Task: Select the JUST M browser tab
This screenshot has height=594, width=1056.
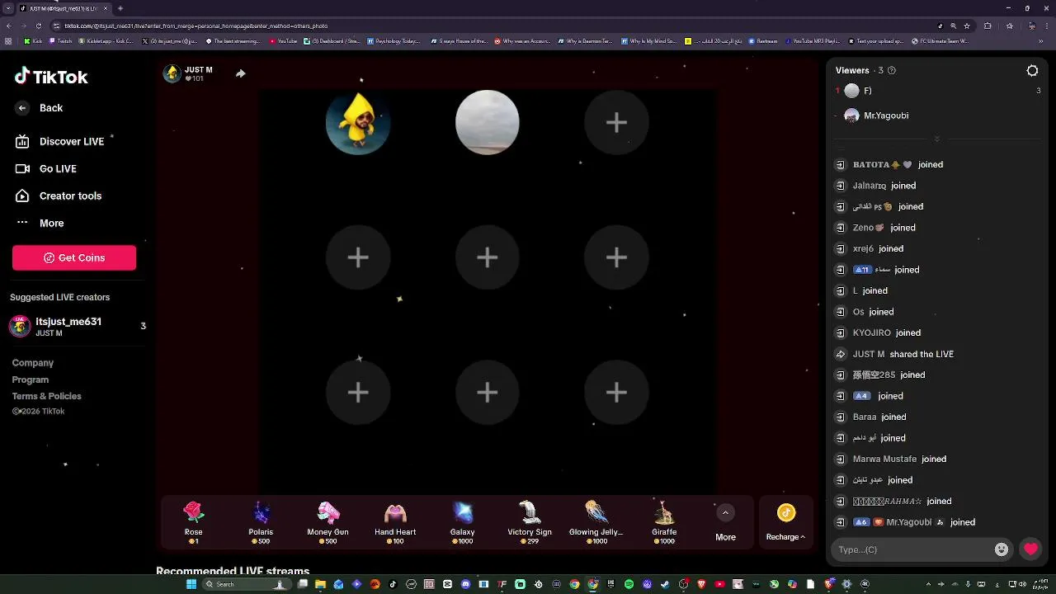Action: [64, 8]
